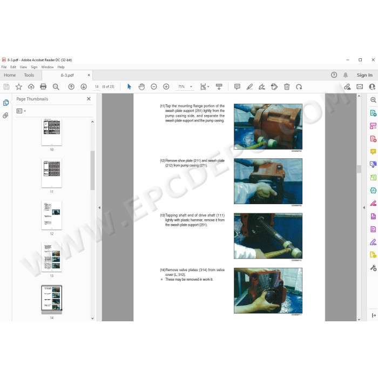Open Comment tool in right sidebar
Screen dimensions: 378x378
[x=373, y=152]
